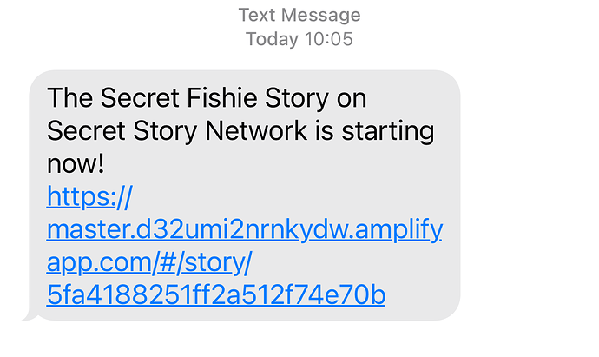This screenshot has width=599, height=357.
Task: Click the word "Today" in timestamp
Action: coord(271,39)
